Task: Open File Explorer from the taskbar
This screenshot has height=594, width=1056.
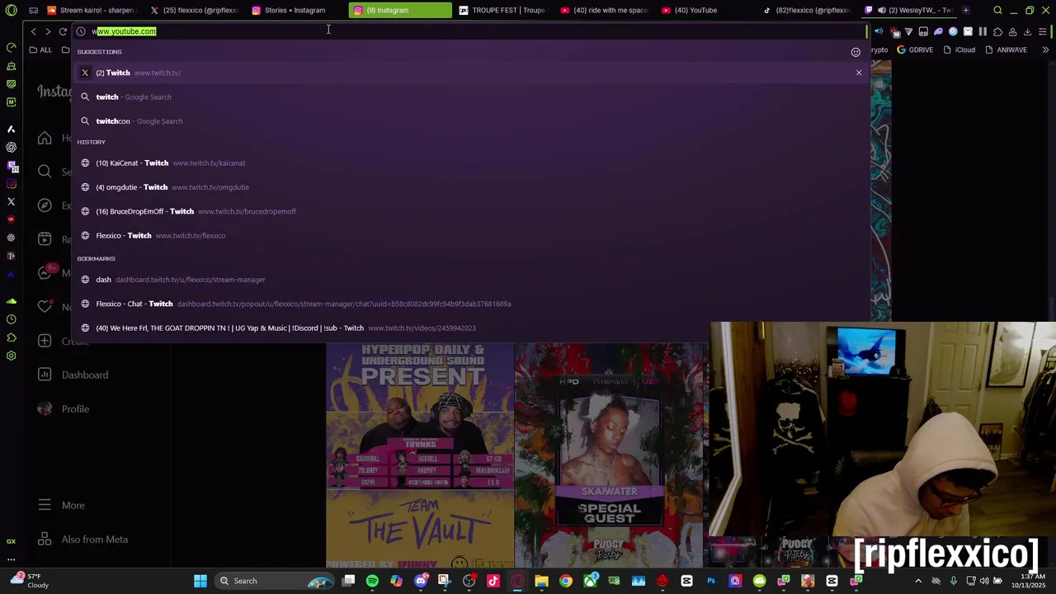Action: tap(541, 581)
